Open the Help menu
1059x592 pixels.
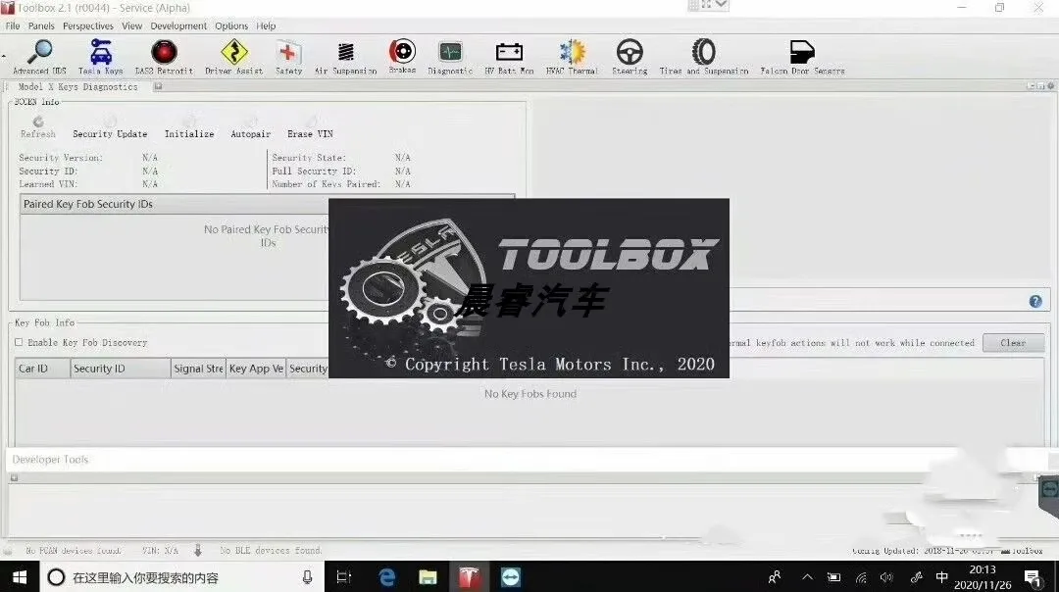pyautogui.click(x=266, y=25)
